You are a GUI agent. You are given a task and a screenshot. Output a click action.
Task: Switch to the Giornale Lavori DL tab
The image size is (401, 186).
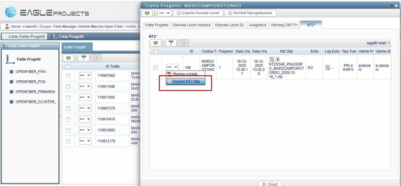[x=230, y=25]
